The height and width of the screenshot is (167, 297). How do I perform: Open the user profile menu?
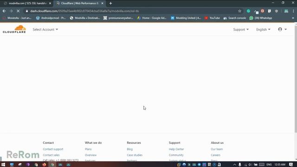[282, 29]
